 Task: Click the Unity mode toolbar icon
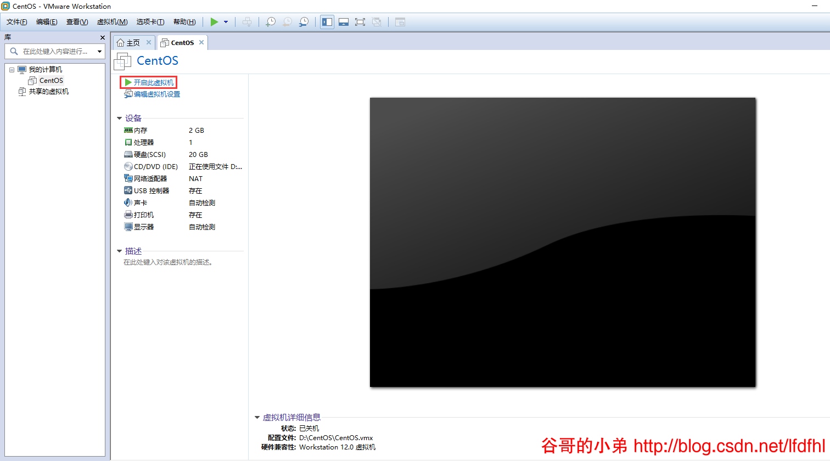coord(377,22)
